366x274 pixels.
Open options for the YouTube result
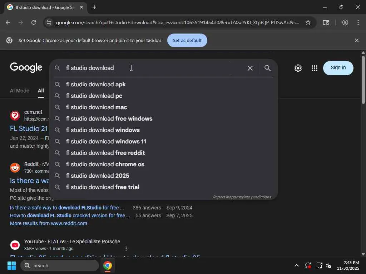(x=126, y=249)
